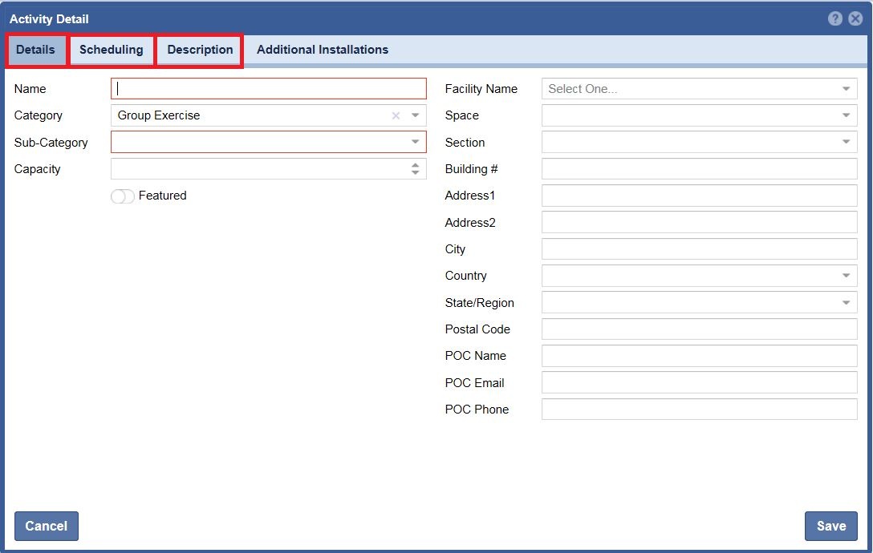Image resolution: width=873 pixels, height=553 pixels.
Task: Switch to the Scheduling tab
Action: pyautogui.click(x=112, y=50)
